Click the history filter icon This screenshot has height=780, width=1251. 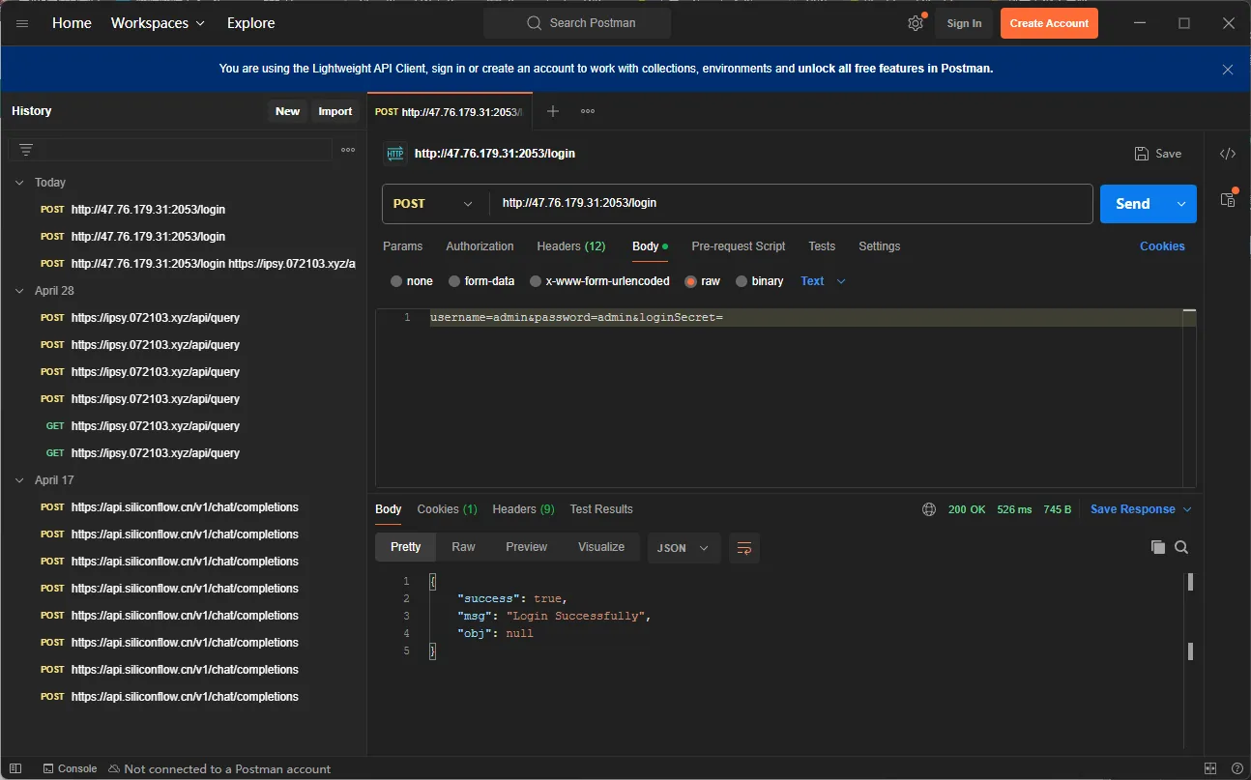[x=26, y=150]
